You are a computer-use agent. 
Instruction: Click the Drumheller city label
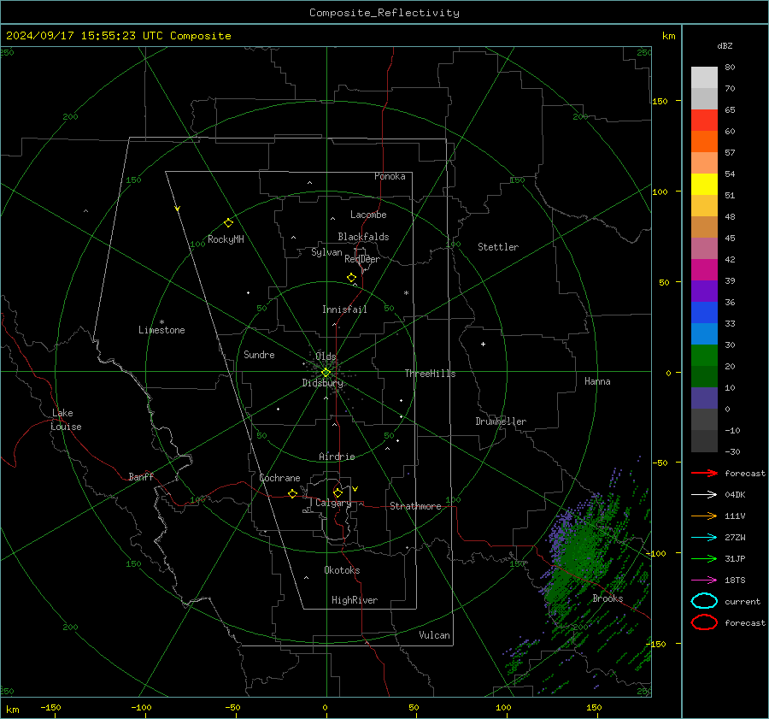(501, 421)
